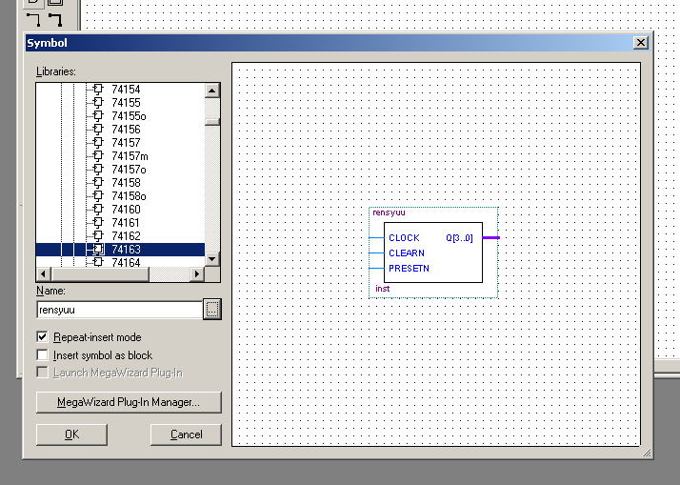Click the symbol icon beside 74156

(98, 130)
